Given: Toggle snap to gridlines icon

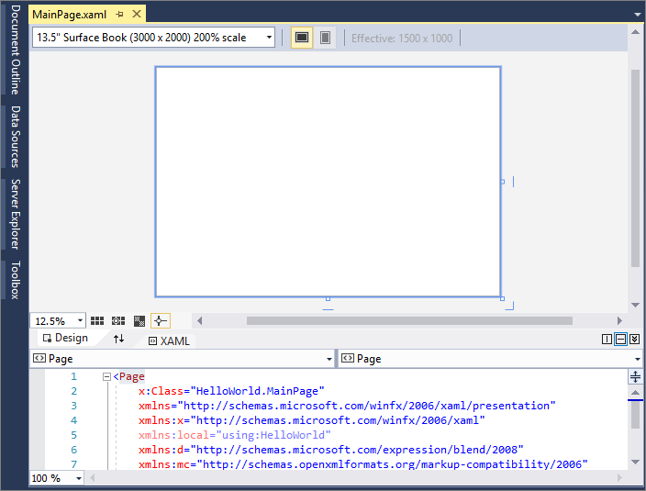Looking at the screenshot, I should 118,321.
